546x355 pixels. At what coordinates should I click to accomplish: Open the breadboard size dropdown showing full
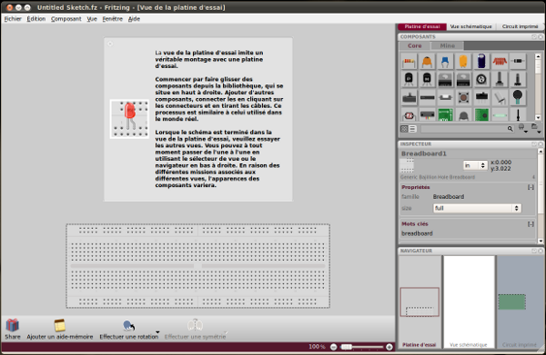click(x=477, y=208)
